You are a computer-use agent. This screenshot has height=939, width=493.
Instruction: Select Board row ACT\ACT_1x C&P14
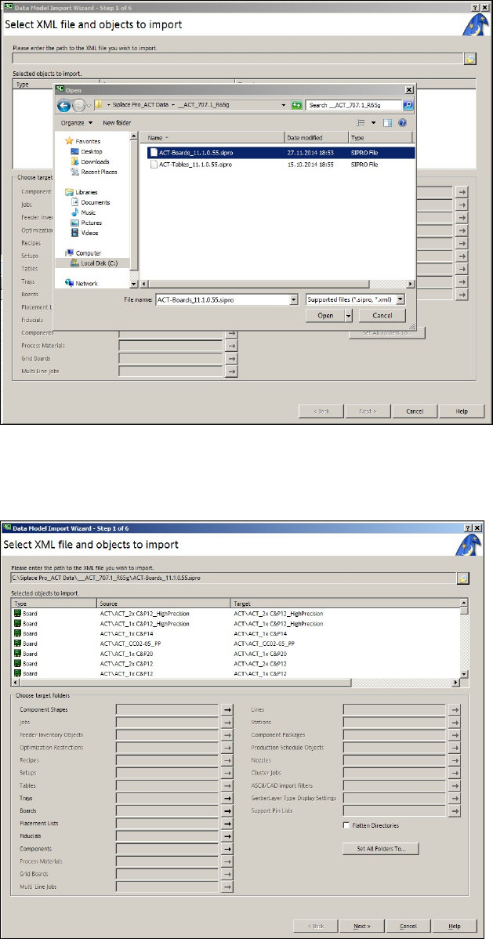(235, 633)
